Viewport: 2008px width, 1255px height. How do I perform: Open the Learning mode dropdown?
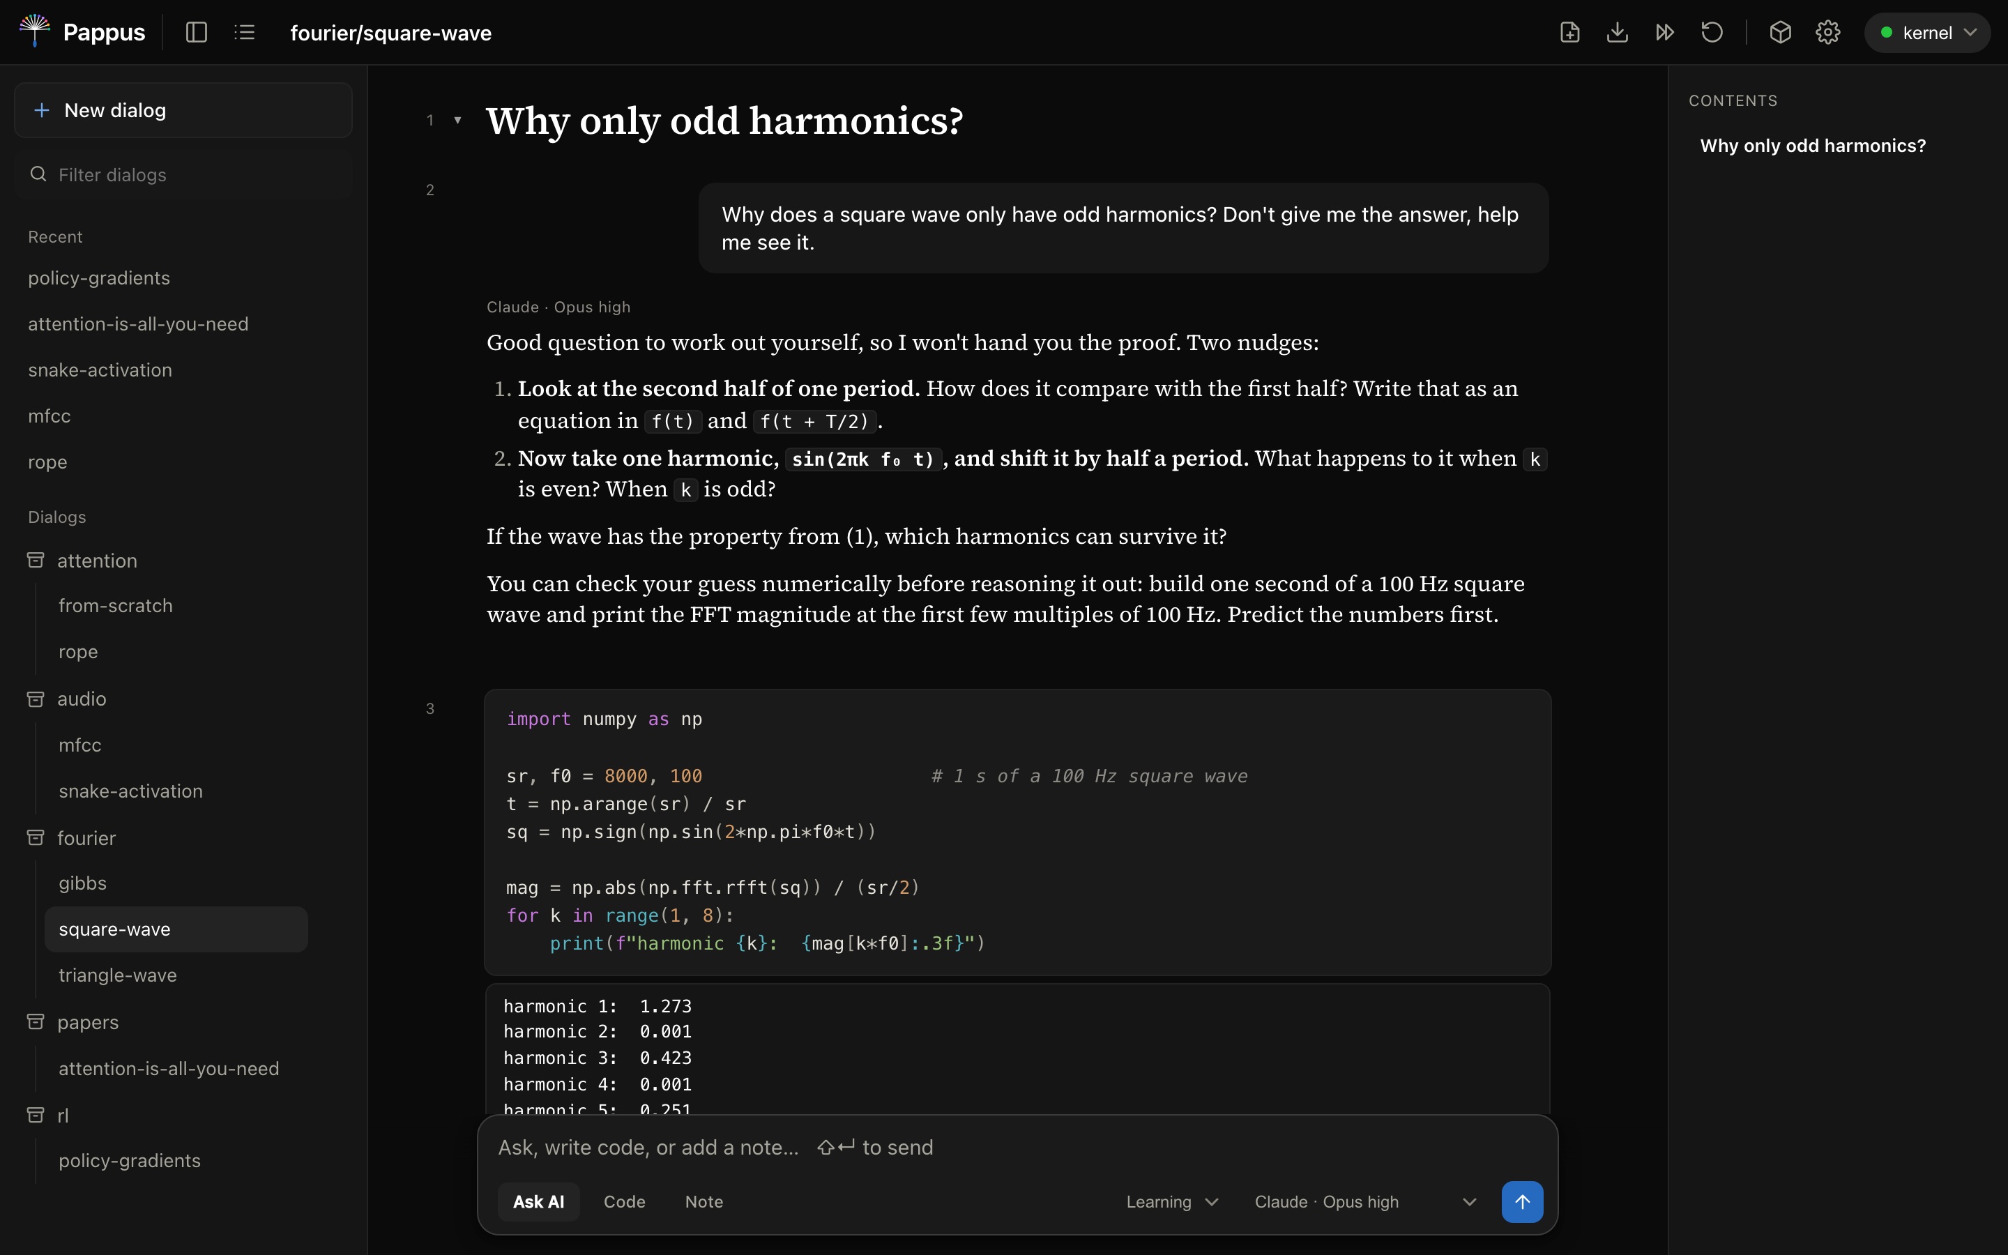point(1171,1201)
